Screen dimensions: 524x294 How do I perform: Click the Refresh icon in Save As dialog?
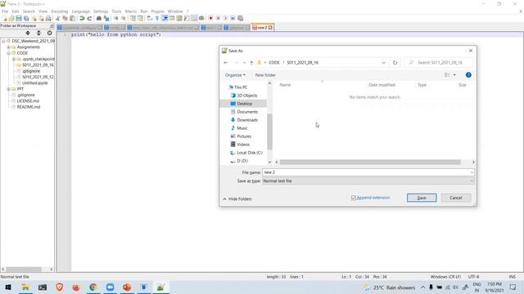[395, 62]
